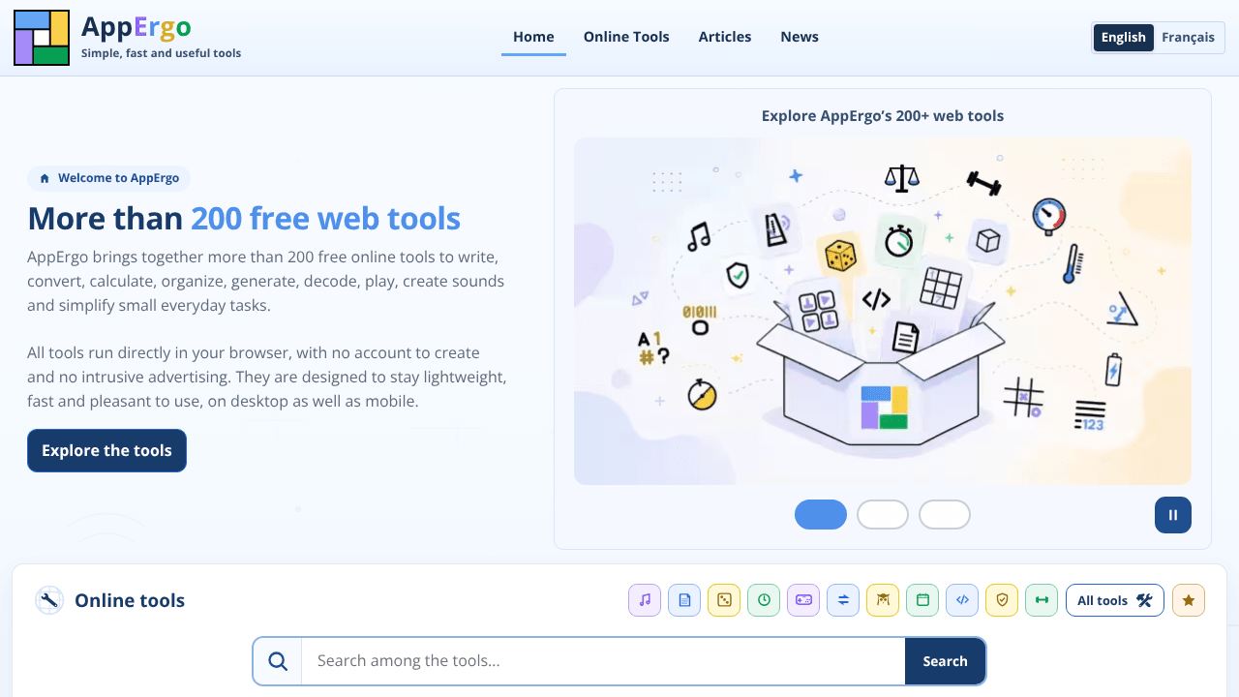
Task: Open the owl category icon
Action: pos(883,600)
